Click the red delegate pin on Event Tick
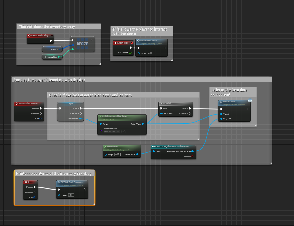This screenshot has width=294, height=226. [x=131, y=43]
